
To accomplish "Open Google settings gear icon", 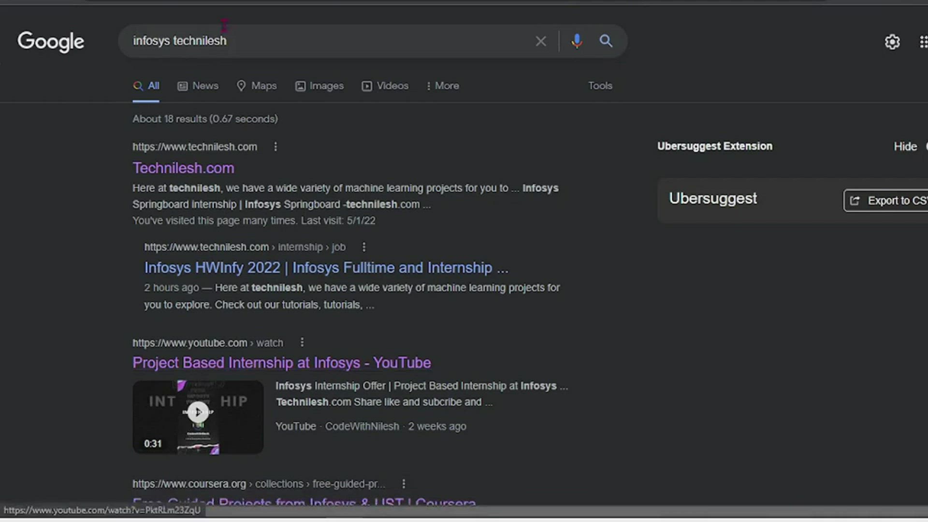I will pos(892,42).
